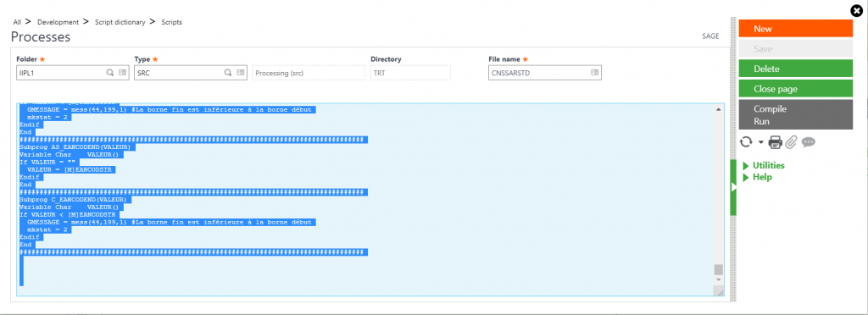The image size is (868, 315).
Task: Click the Type field magnifier lookup icon
Action: (227, 73)
